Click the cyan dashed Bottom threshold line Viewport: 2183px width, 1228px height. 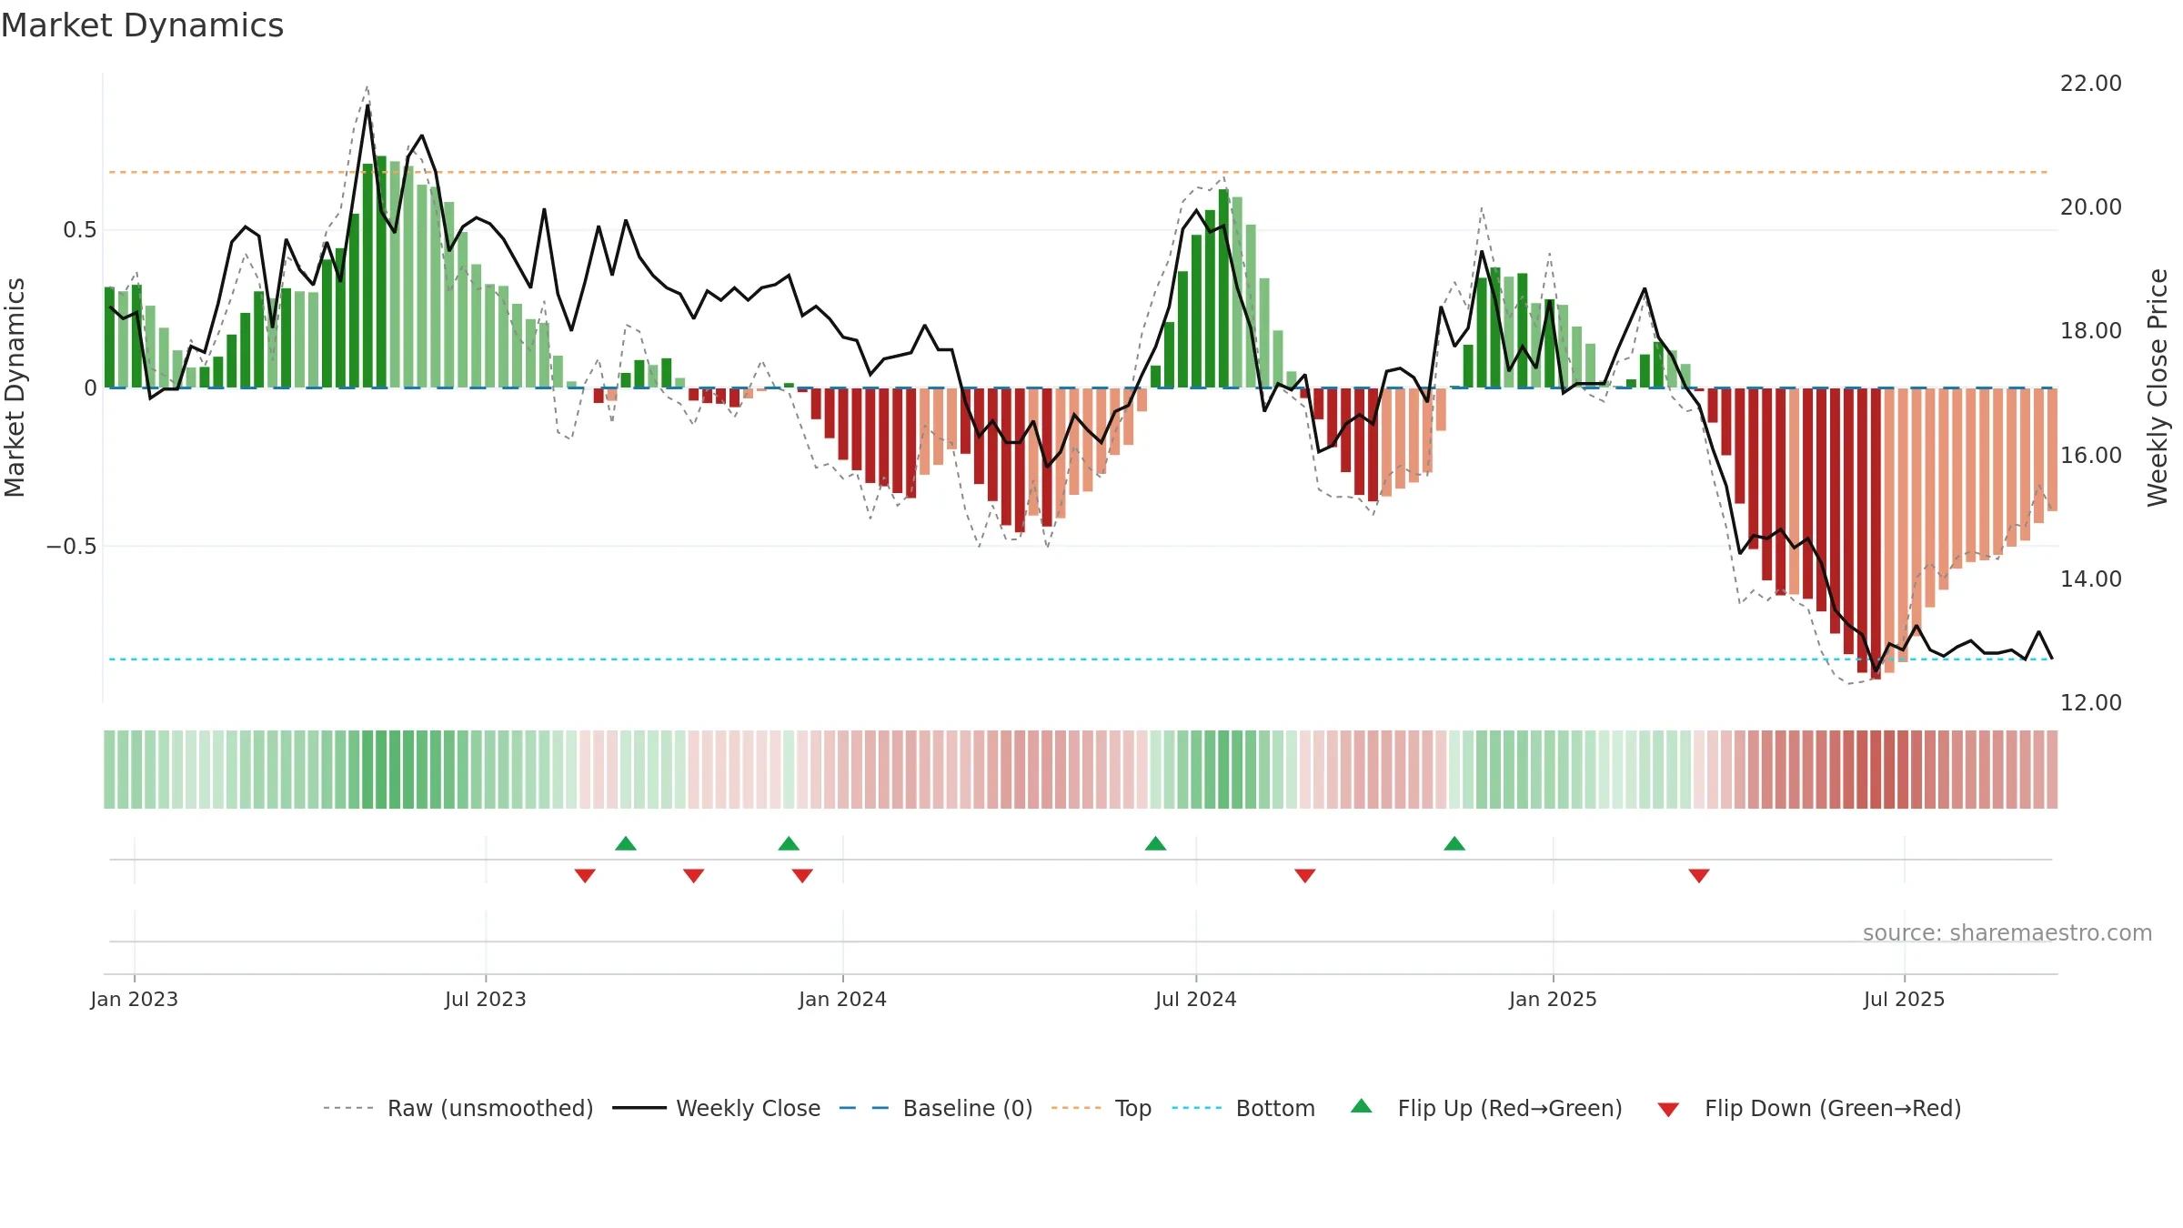pyautogui.click(x=1079, y=659)
